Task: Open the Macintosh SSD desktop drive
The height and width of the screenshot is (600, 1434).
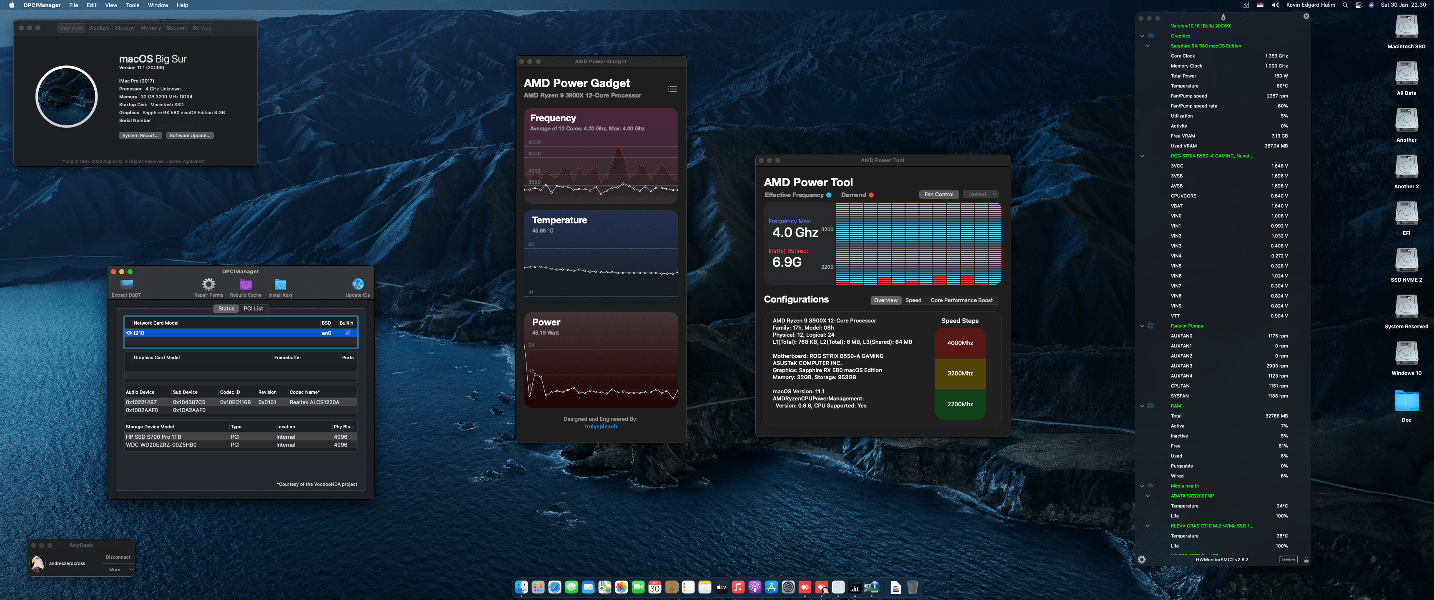Action: tap(1406, 27)
